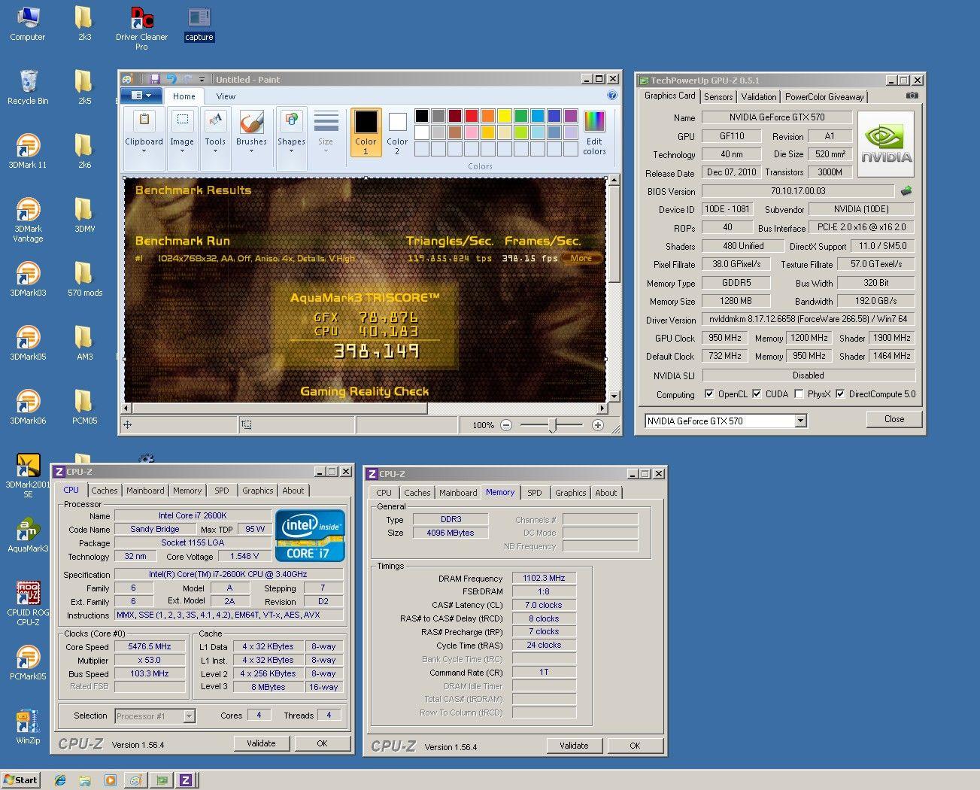Click Undo icon in Paint title bar
Screen dimensions: 980x790
click(171, 79)
